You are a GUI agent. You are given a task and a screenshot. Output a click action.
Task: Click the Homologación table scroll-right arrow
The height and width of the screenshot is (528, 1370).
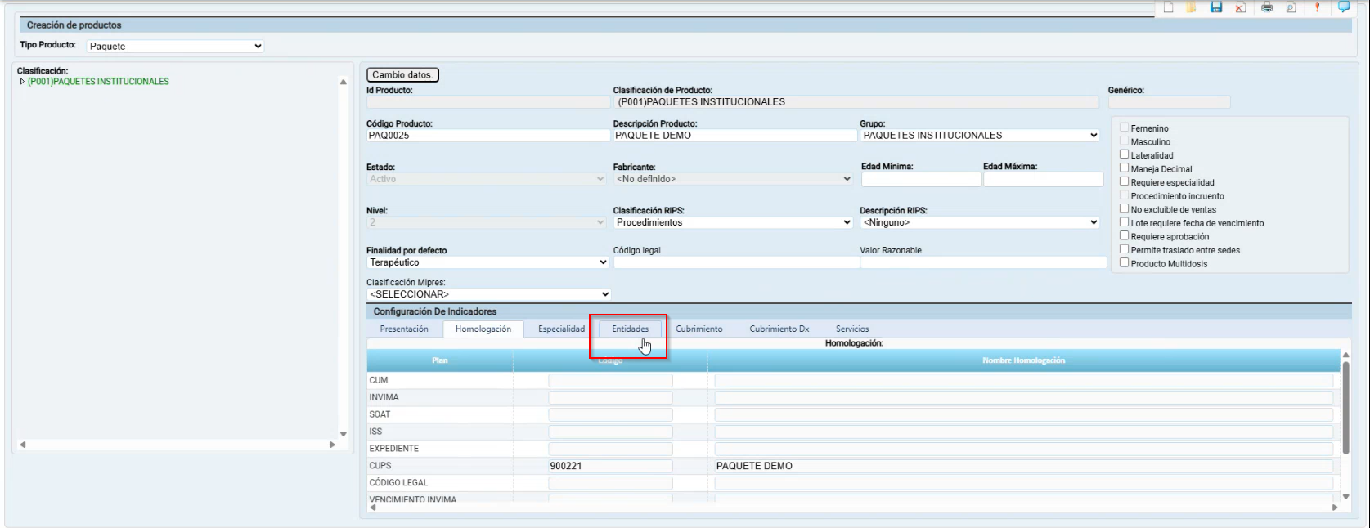pos(1335,508)
